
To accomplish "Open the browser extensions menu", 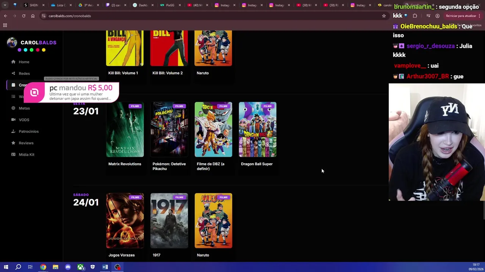I will coord(415,16).
